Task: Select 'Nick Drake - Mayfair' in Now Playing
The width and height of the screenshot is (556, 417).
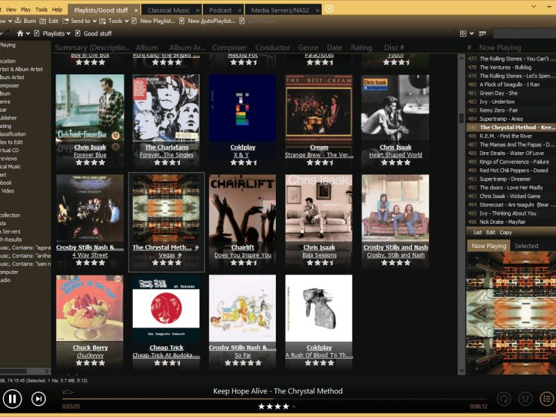Action: point(511,222)
